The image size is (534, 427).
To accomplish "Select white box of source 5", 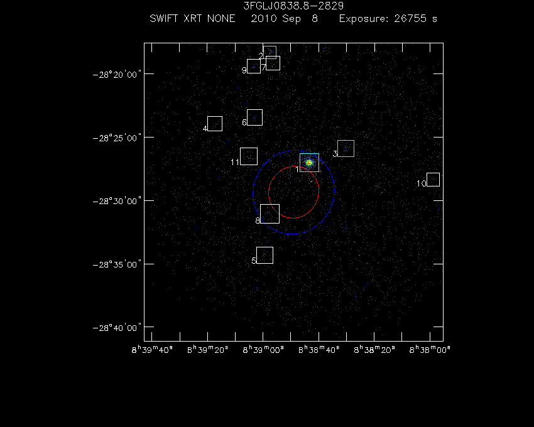I will click(264, 255).
